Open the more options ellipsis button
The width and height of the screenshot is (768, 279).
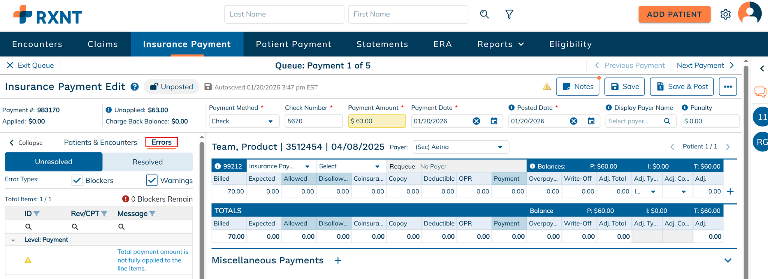pos(727,87)
